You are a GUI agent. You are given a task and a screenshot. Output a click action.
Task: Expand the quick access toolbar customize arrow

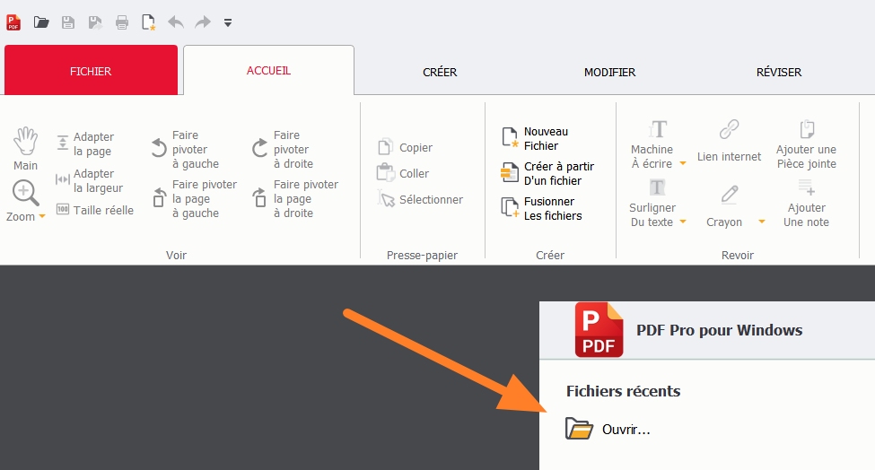pos(228,22)
